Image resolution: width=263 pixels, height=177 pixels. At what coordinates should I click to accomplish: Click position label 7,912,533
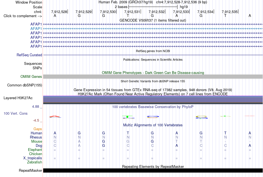(x=181, y=12)
